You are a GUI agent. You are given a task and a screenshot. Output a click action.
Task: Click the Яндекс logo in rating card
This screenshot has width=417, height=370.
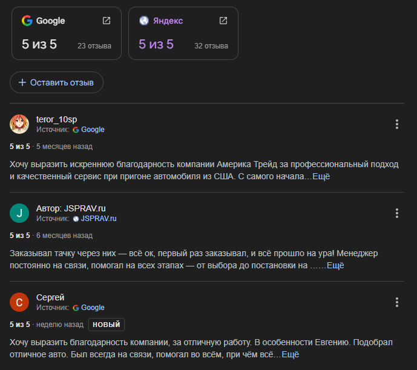pos(143,21)
